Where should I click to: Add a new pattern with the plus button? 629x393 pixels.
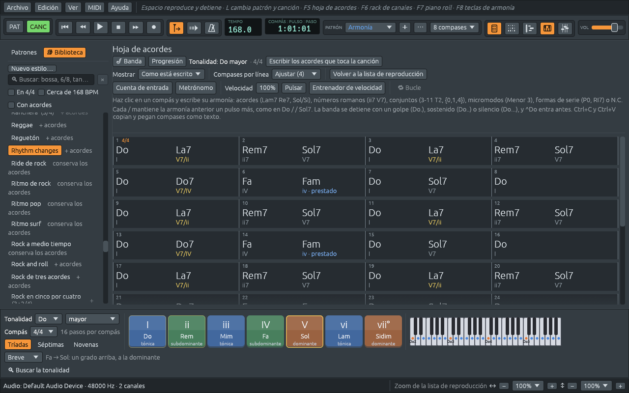(x=405, y=28)
